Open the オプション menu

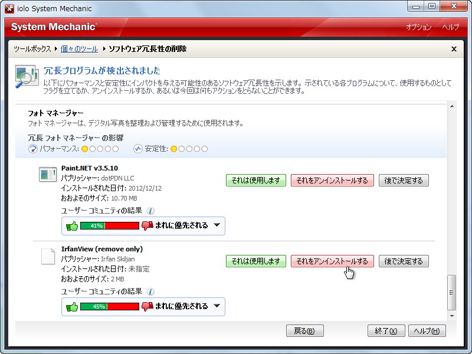point(418,27)
